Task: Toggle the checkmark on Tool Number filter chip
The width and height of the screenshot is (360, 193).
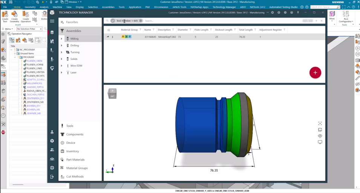Action: point(113,21)
